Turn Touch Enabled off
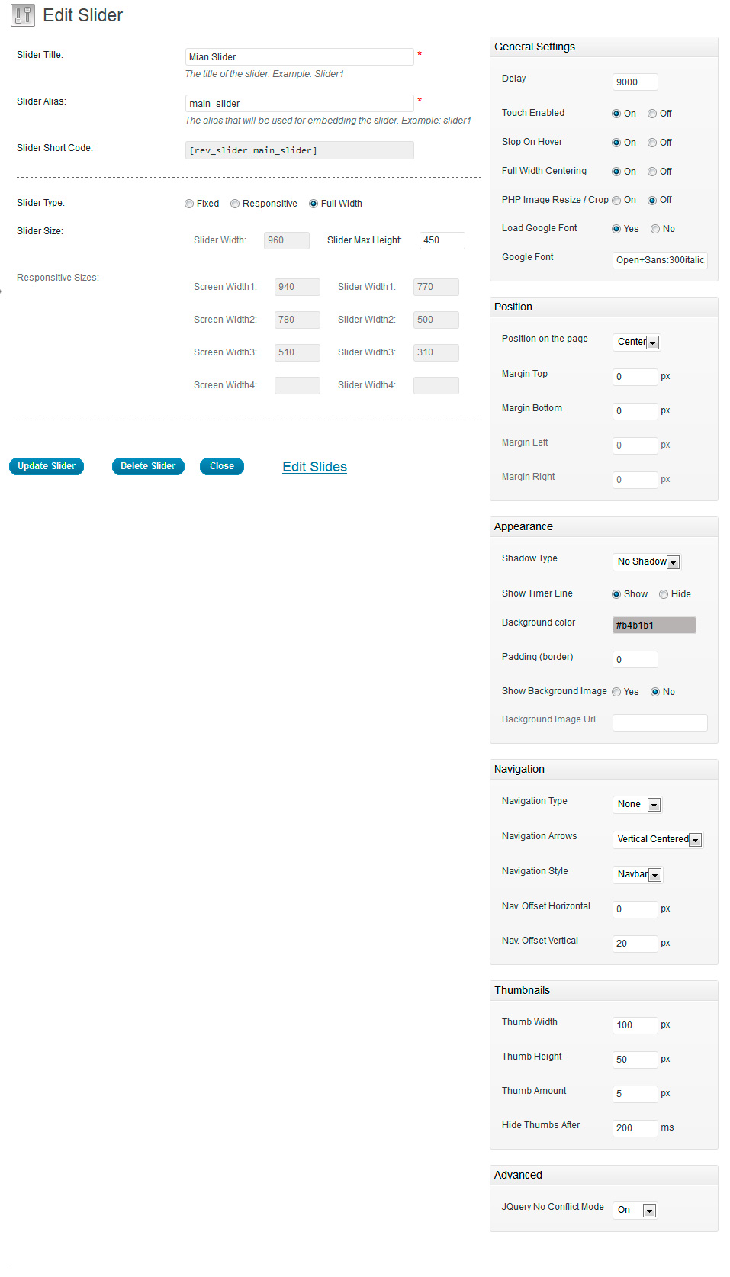 click(x=652, y=114)
